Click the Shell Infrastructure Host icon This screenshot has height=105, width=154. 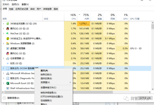point(8,88)
